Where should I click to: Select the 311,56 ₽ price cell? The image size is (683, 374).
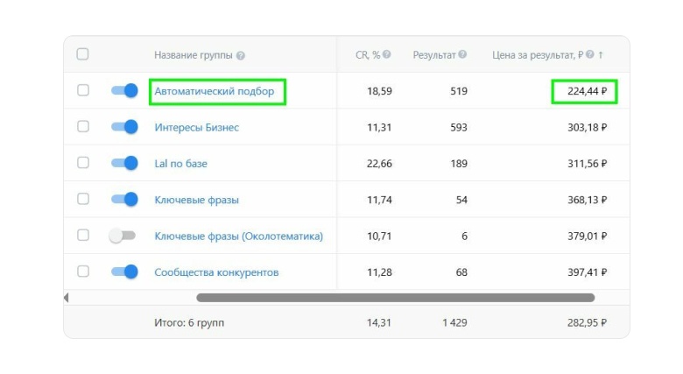tap(587, 164)
